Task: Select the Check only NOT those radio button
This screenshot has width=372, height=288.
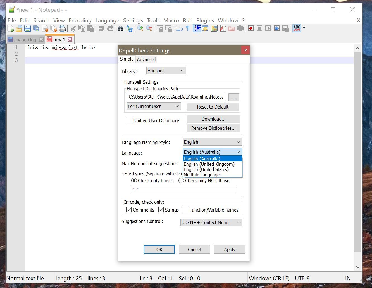Action: click(181, 181)
